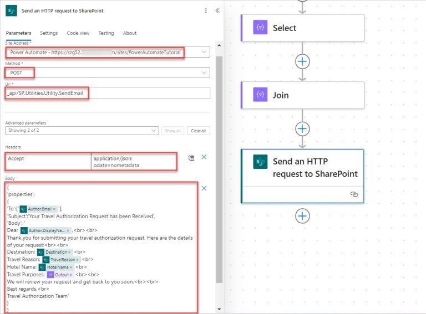426x314 pixels.
Task: Collapse the action details panel
Action: pos(217,11)
